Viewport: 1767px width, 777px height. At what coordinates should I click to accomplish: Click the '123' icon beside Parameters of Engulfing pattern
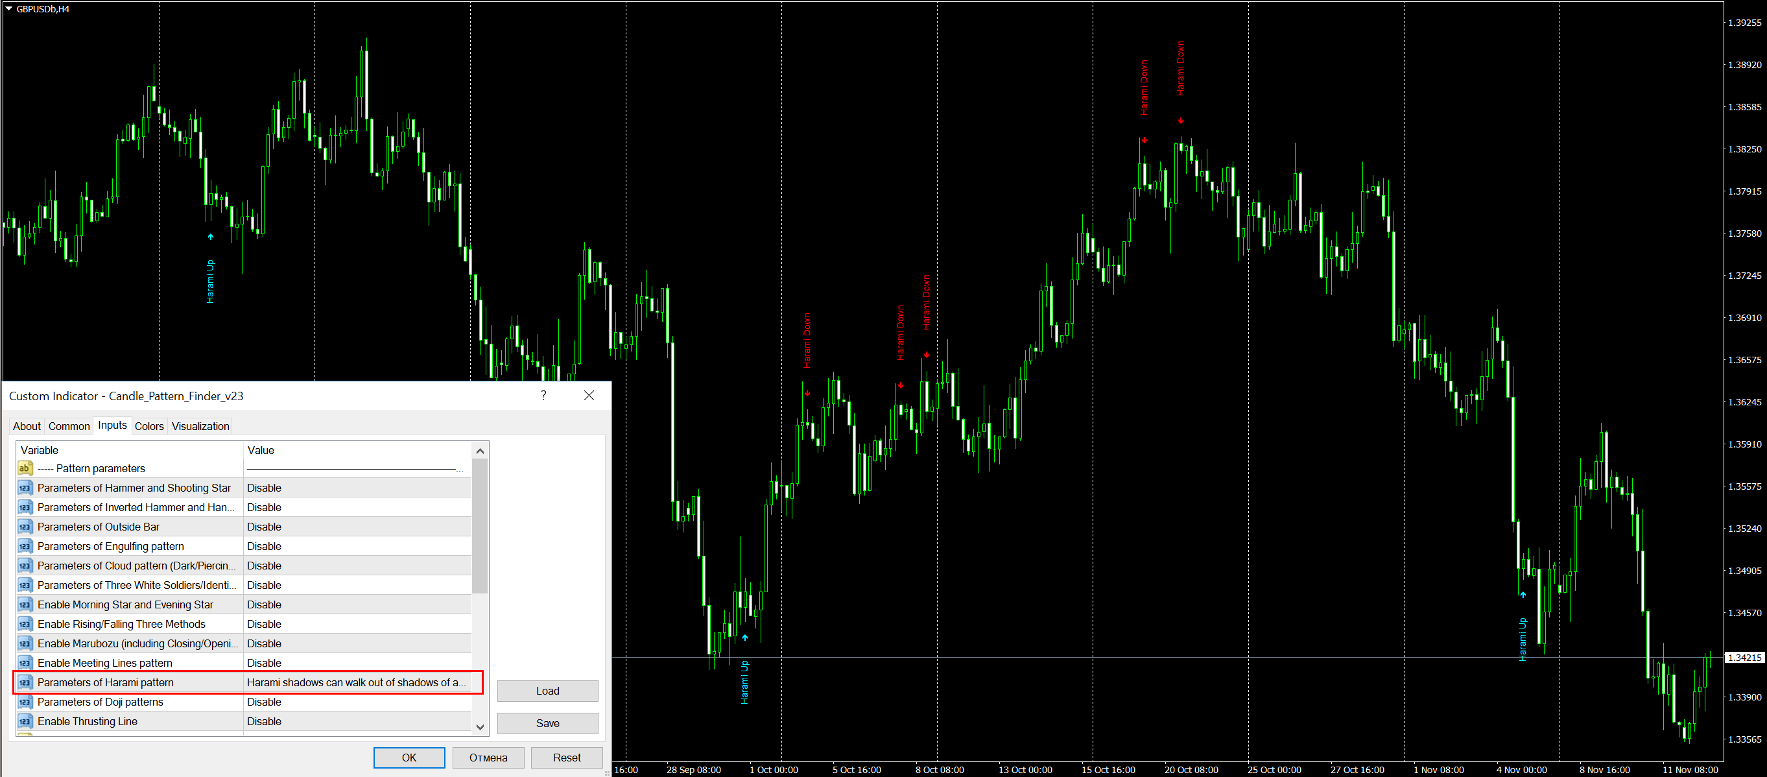[25, 546]
